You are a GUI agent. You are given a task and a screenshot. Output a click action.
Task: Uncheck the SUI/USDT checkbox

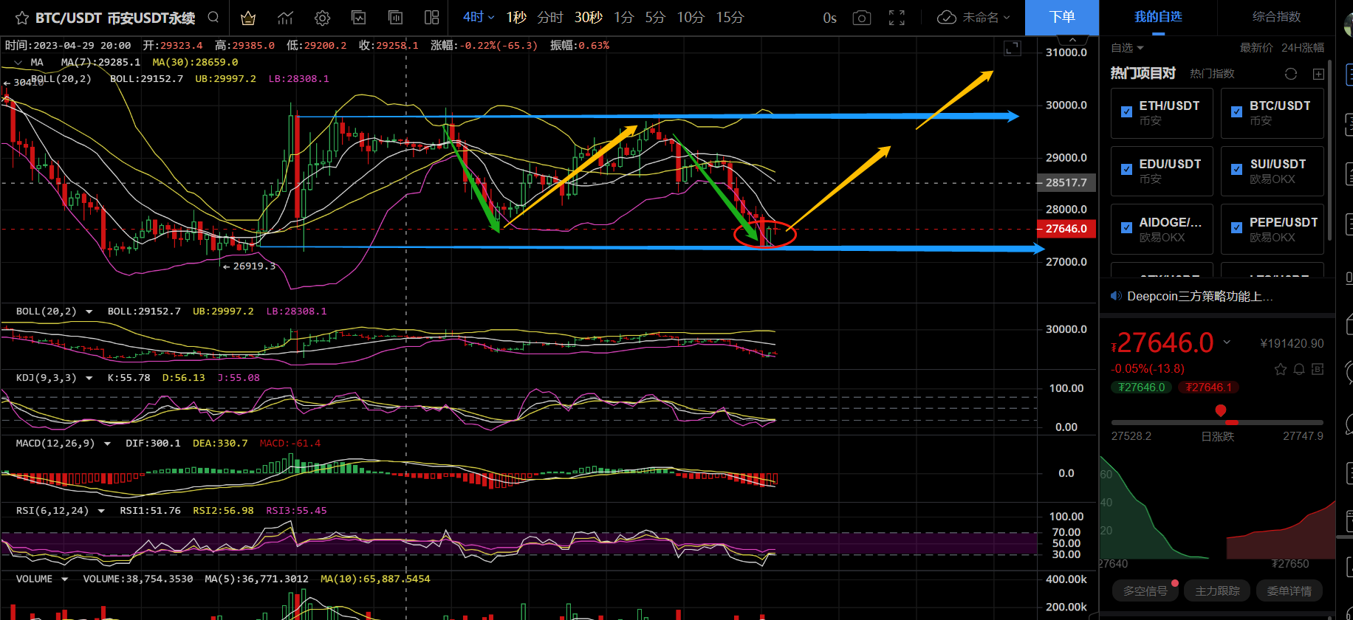click(x=1236, y=170)
